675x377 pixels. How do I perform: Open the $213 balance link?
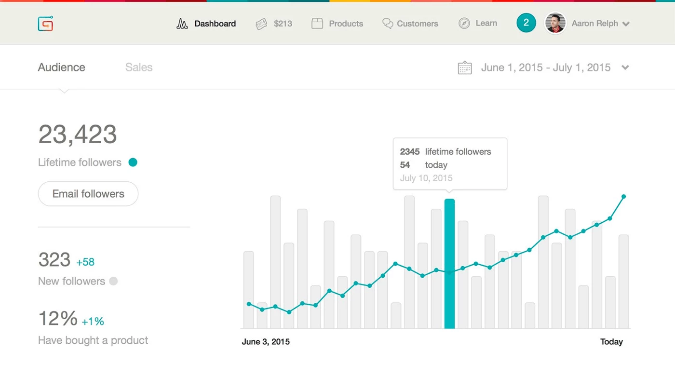coord(283,24)
